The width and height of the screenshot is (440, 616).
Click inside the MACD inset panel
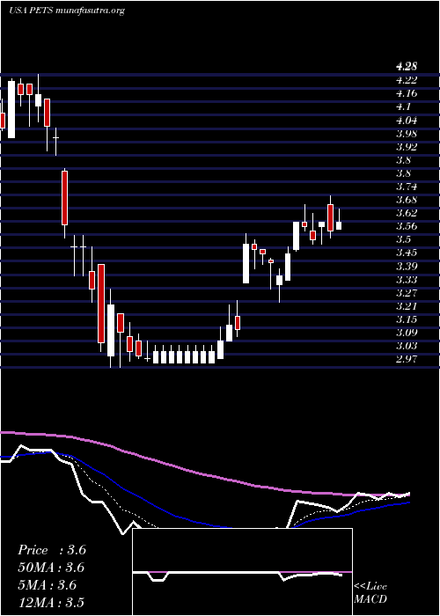(242, 572)
